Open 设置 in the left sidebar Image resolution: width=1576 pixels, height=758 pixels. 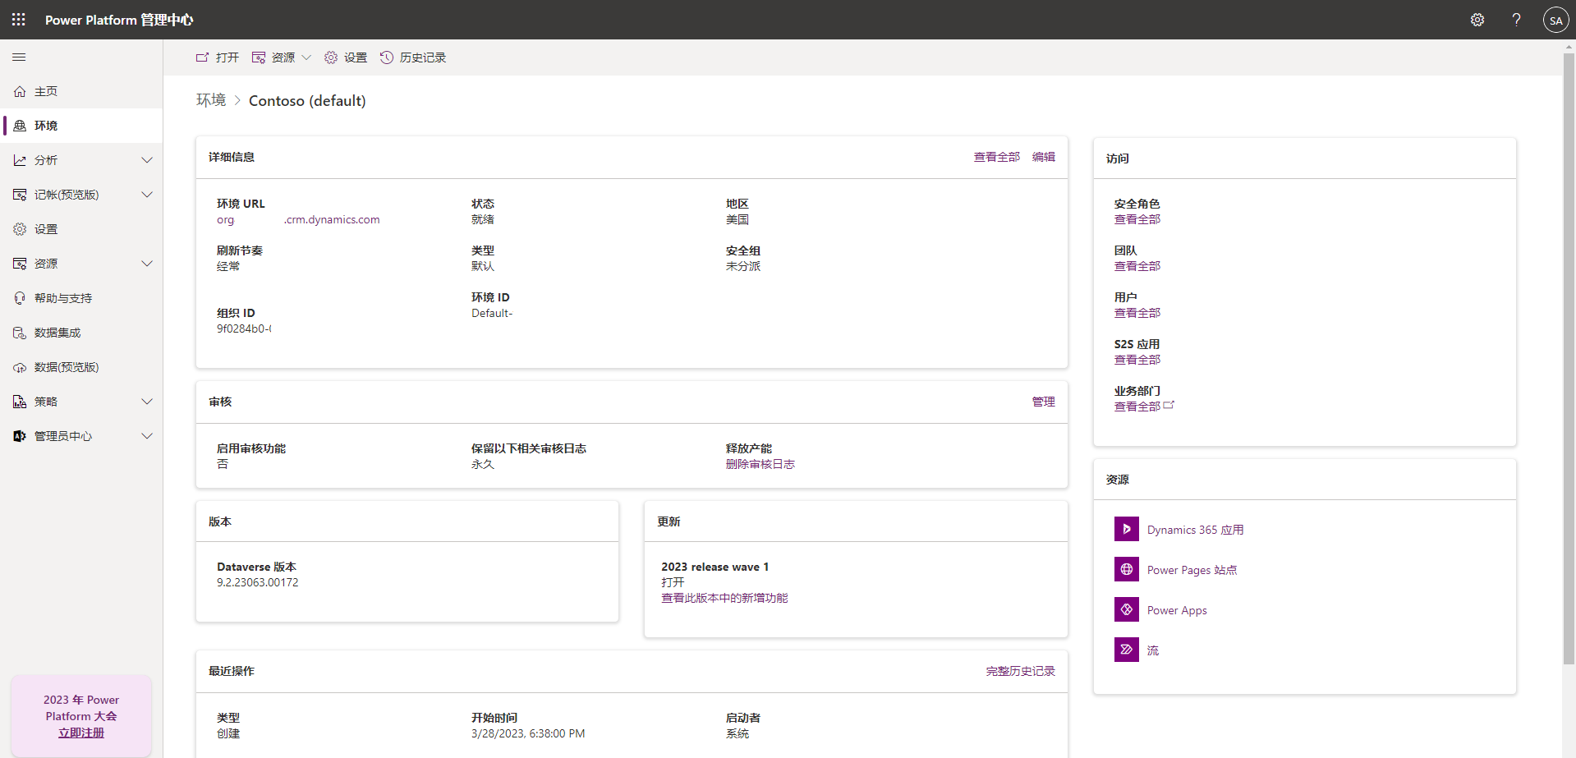[81, 230]
